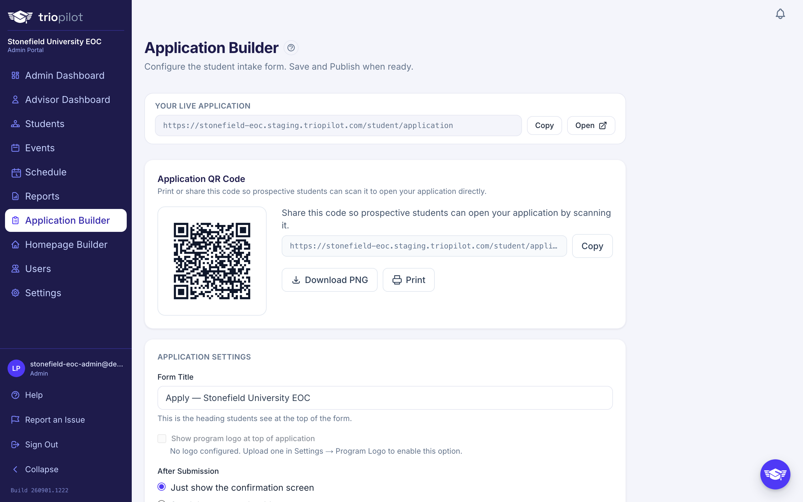
Task: Click the Application Builder menu label
Action: click(x=67, y=221)
